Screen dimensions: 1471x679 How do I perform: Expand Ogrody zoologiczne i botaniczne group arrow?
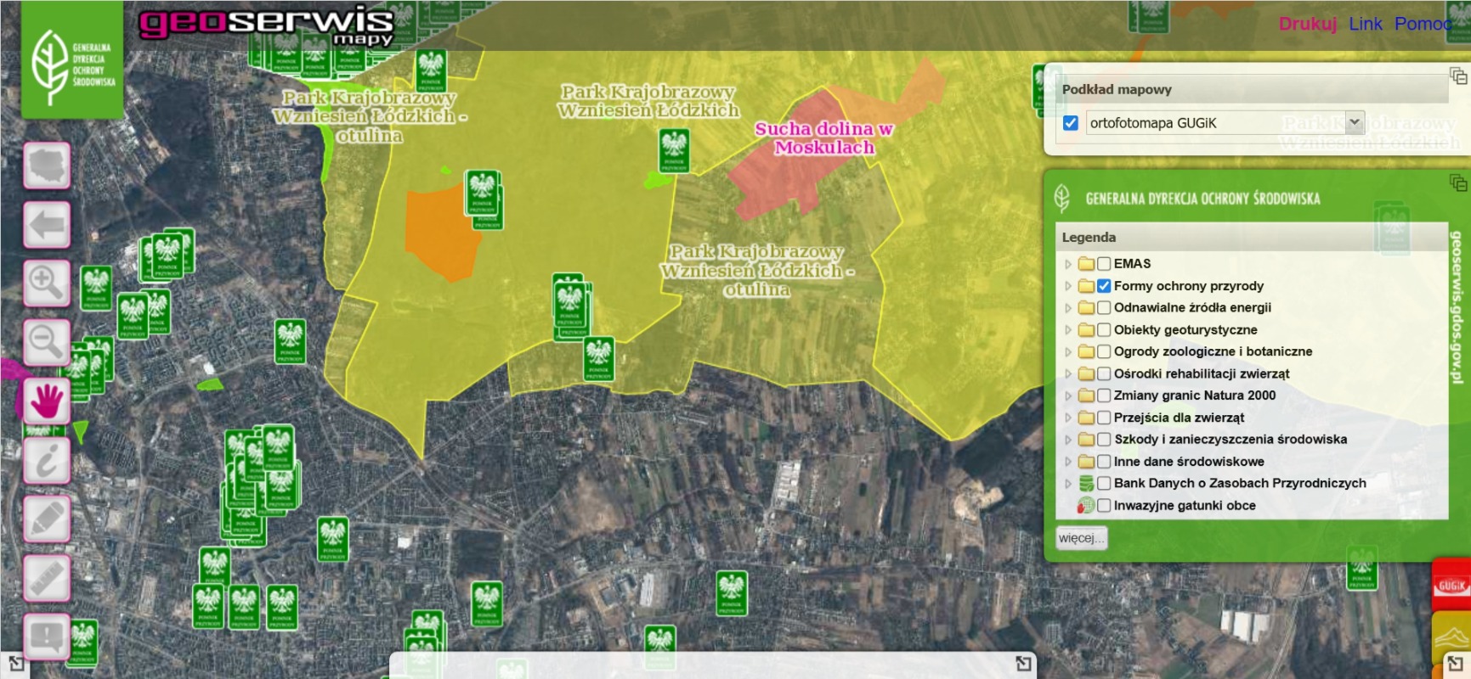[1068, 351]
